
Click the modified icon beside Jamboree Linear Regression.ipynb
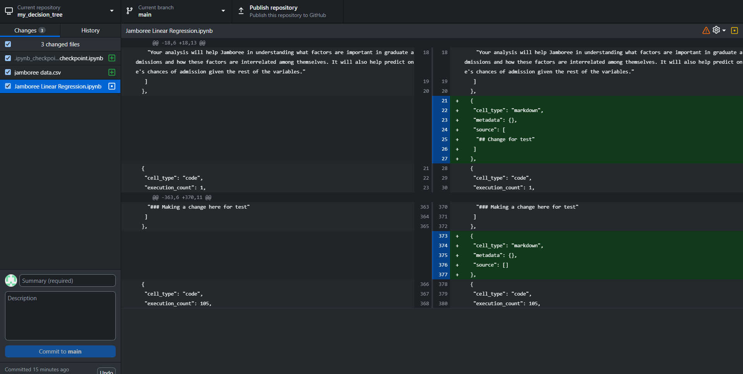click(112, 86)
